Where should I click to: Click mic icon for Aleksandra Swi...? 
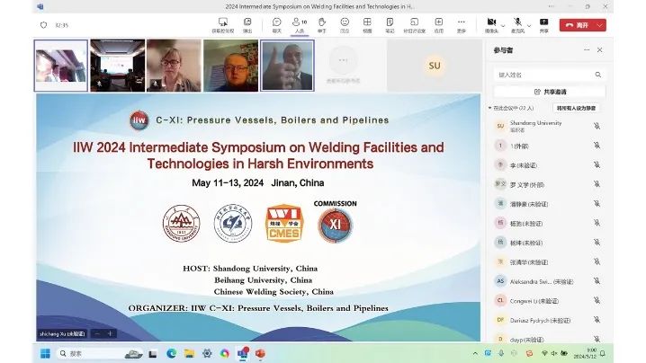click(x=597, y=280)
